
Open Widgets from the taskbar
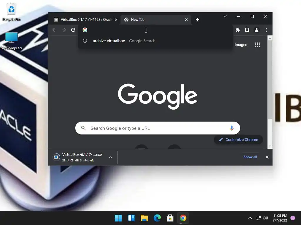[x=131, y=218]
